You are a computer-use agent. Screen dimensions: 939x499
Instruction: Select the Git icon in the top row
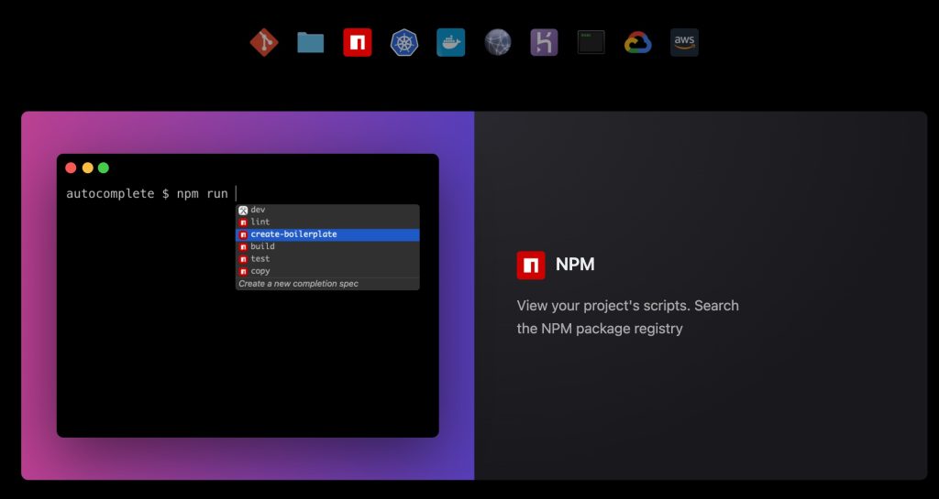(263, 42)
